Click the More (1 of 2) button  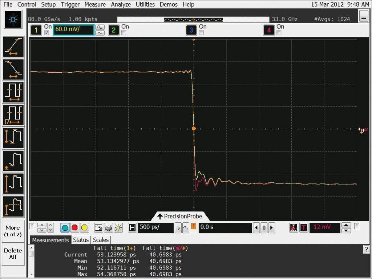pos(13,231)
